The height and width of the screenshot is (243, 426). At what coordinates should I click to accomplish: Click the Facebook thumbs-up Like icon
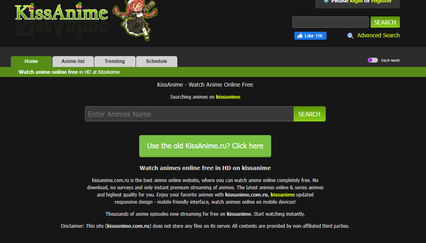click(x=300, y=36)
